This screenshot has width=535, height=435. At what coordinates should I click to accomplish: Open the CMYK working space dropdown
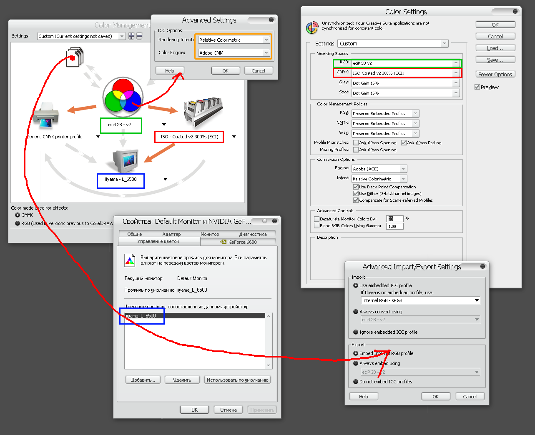click(x=405, y=73)
